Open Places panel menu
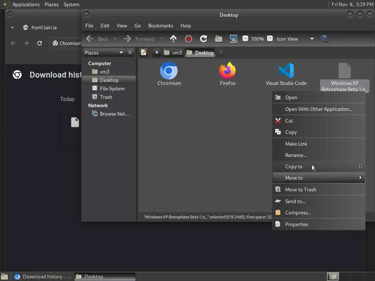 tap(51, 4)
